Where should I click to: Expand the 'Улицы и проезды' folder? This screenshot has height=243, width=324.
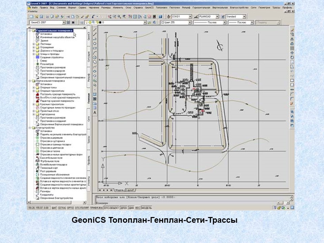tap(34, 54)
